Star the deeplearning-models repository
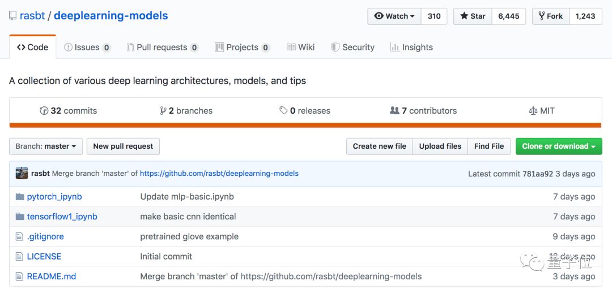The image size is (612, 289). coord(473,16)
